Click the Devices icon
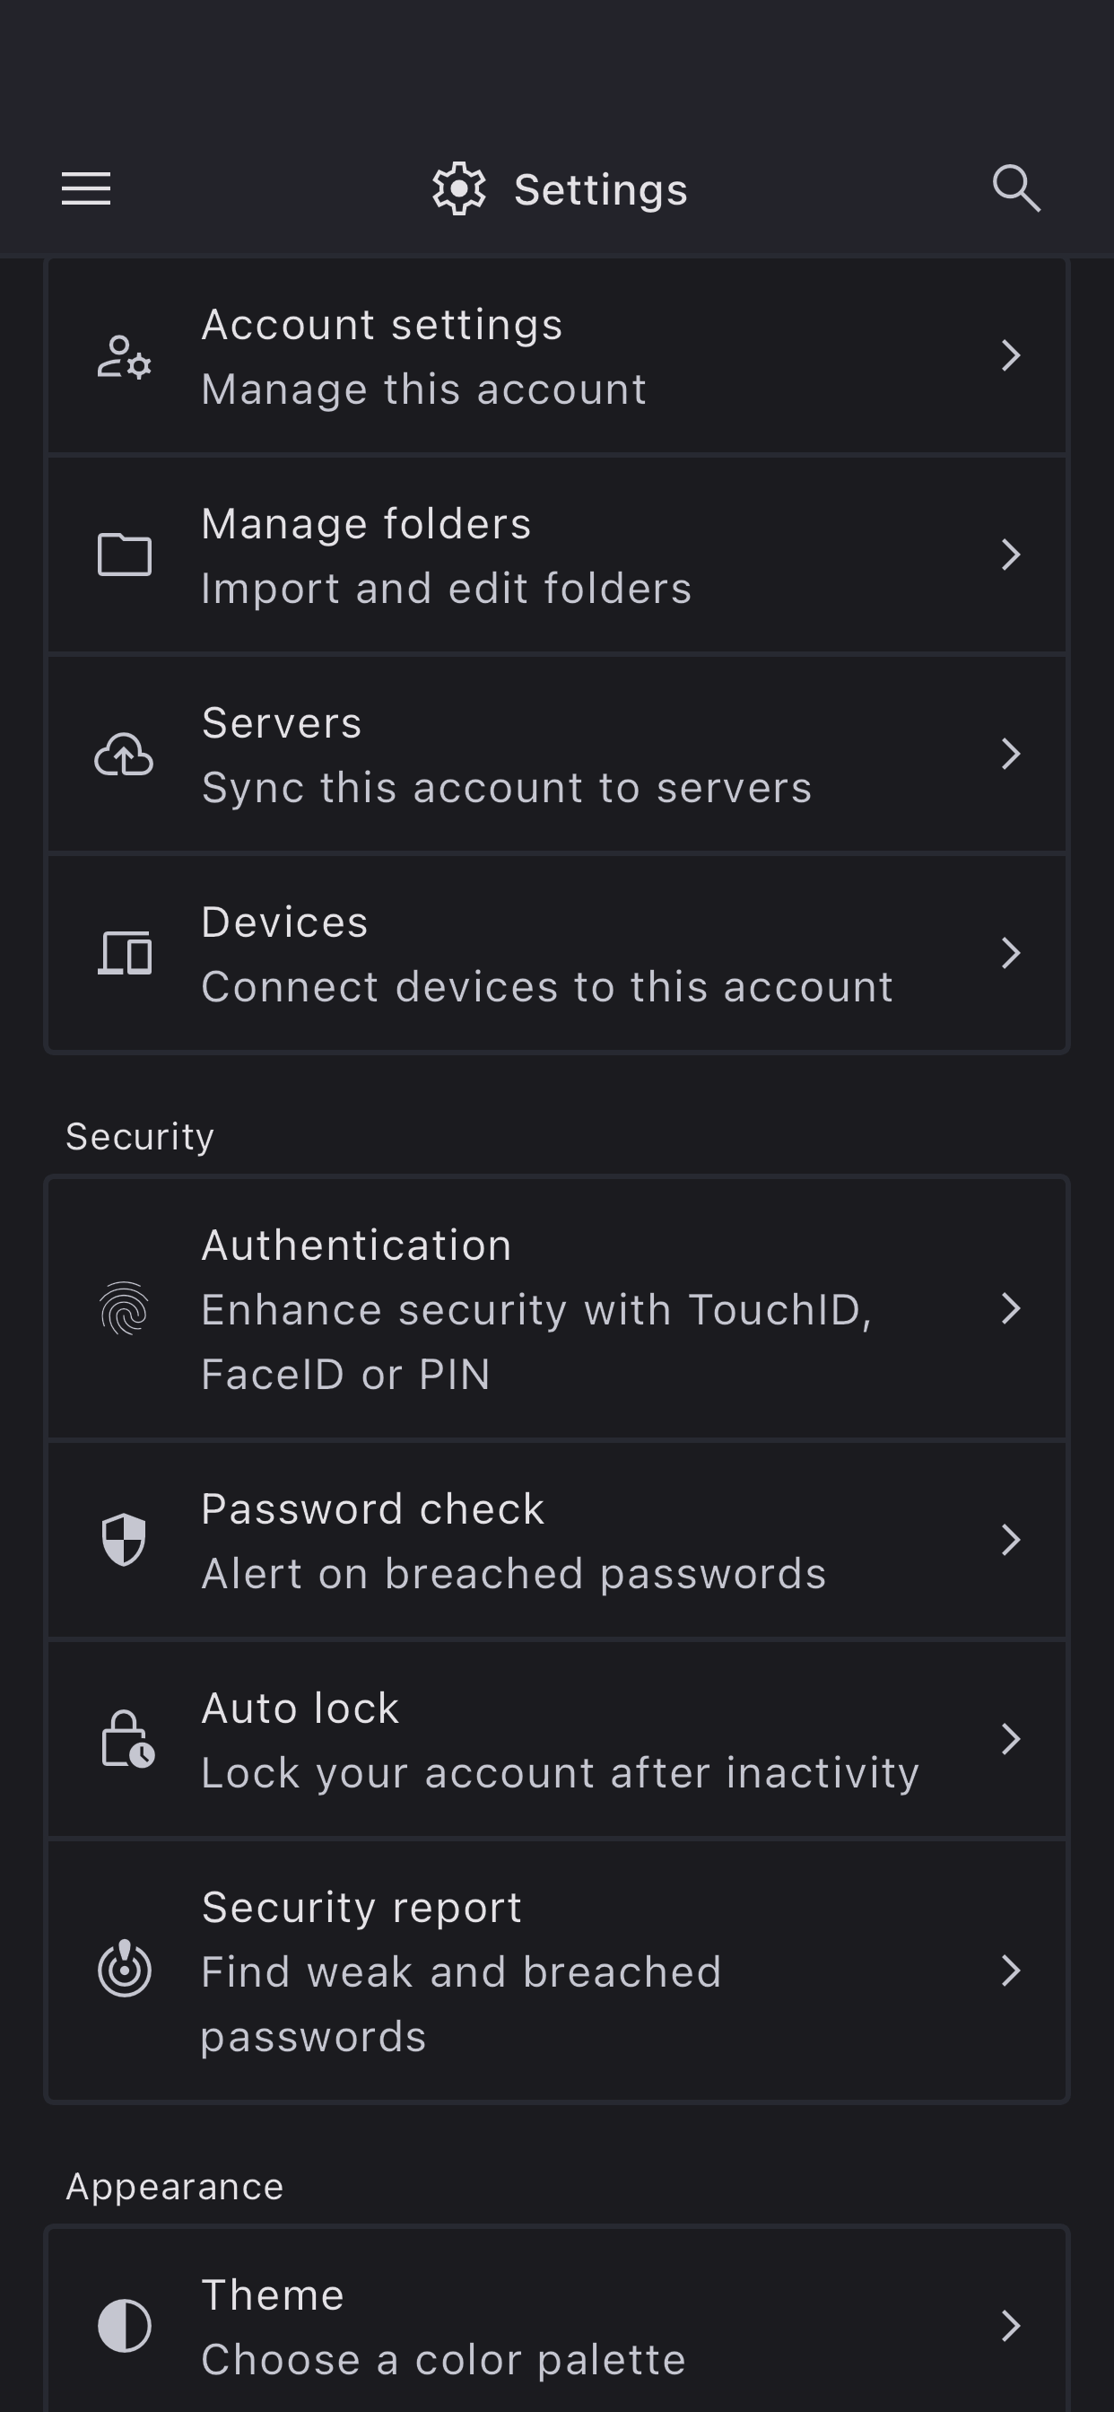 pyautogui.click(x=125, y=953)
